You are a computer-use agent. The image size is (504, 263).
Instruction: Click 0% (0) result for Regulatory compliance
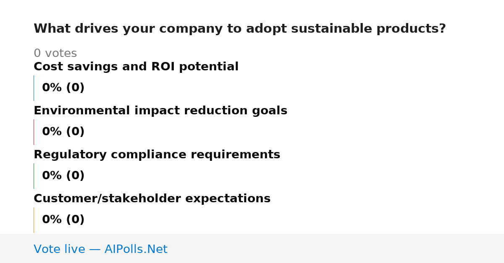click(x=63, y=176)
